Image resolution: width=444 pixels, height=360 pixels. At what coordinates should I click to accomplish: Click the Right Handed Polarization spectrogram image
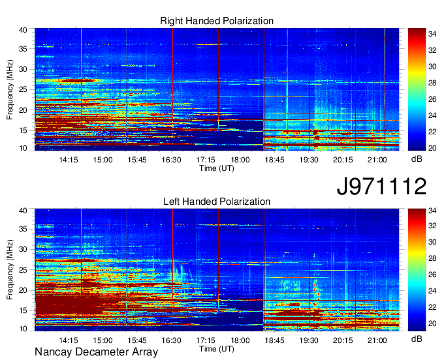coord(217,89)
